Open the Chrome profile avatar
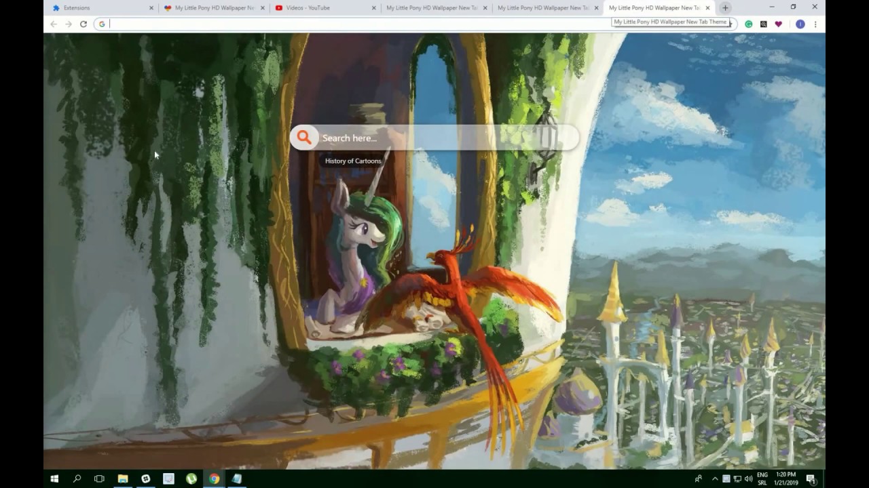Screen dimensions: 869x488 coord(800,24)
